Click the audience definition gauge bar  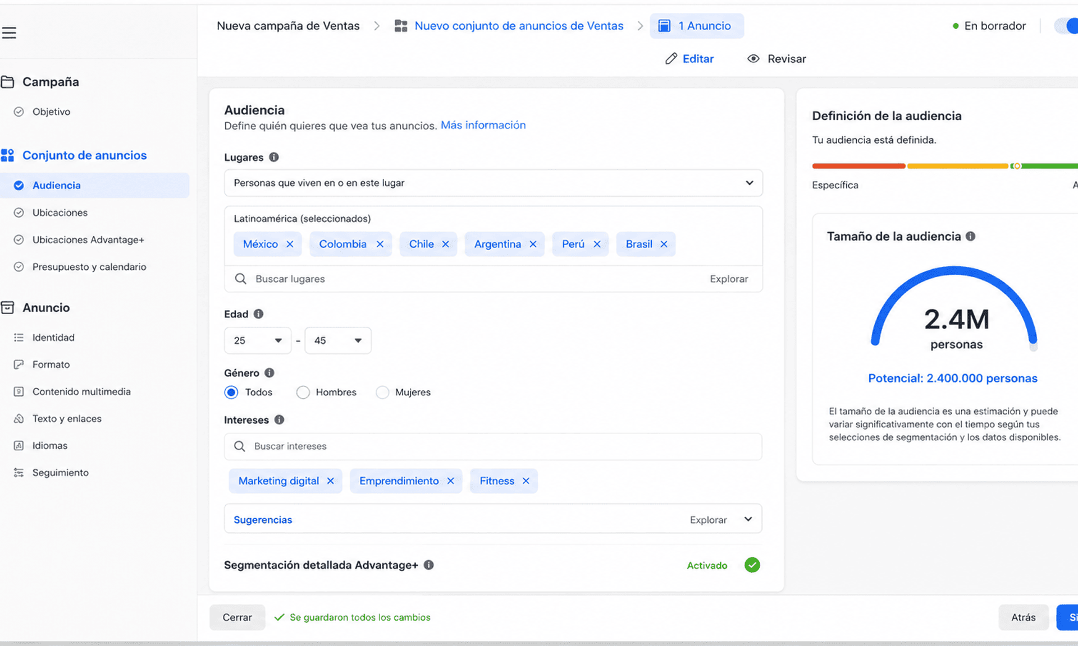[945, 166]
